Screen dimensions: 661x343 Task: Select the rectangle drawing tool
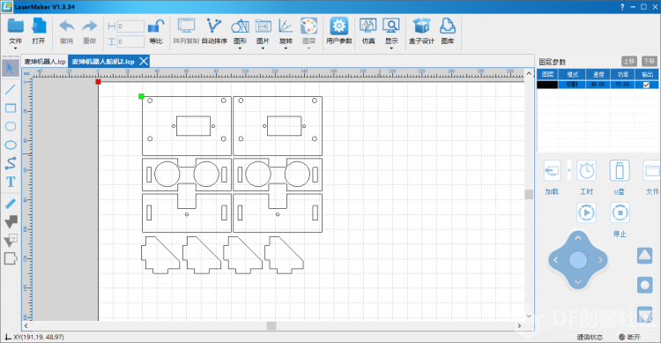click(11, 108)
